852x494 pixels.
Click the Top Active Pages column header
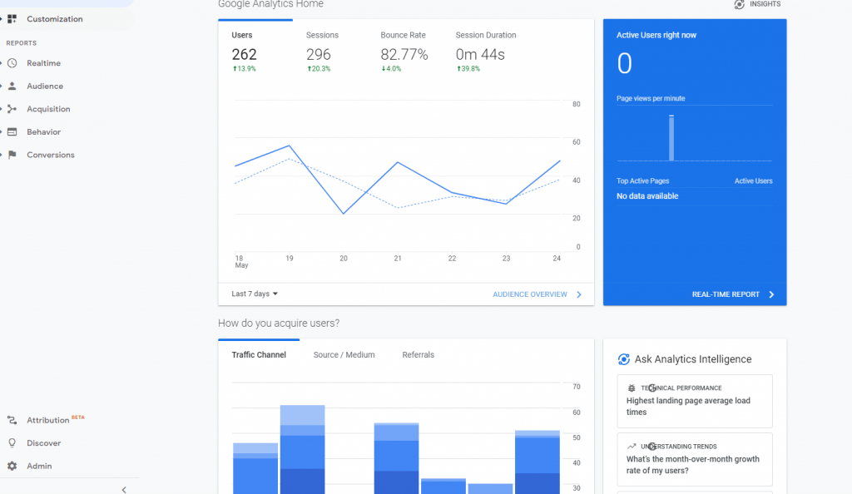(643, 180)
